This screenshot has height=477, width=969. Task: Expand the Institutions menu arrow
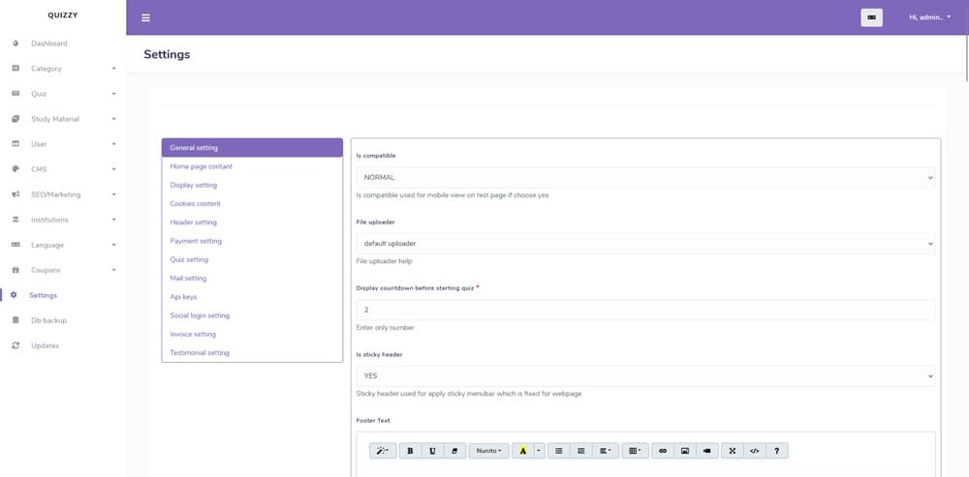[113, 220]
